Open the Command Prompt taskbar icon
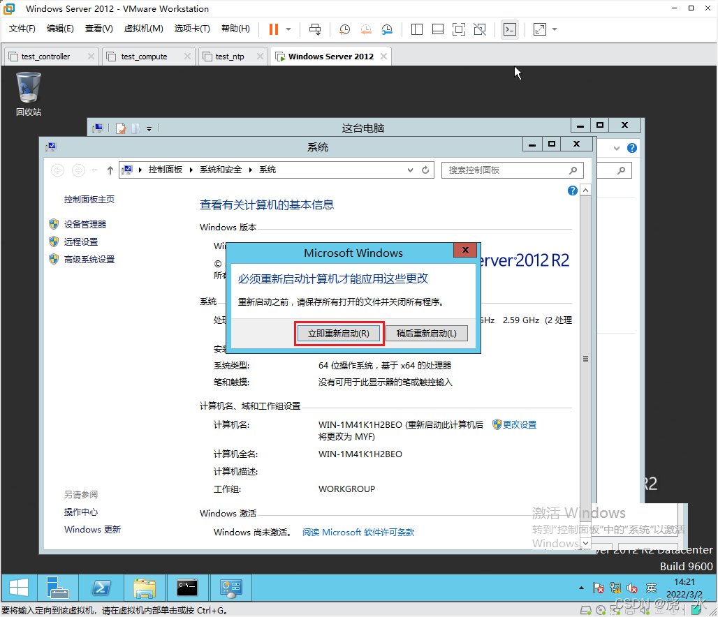718x617 pixels. (187, 587)
